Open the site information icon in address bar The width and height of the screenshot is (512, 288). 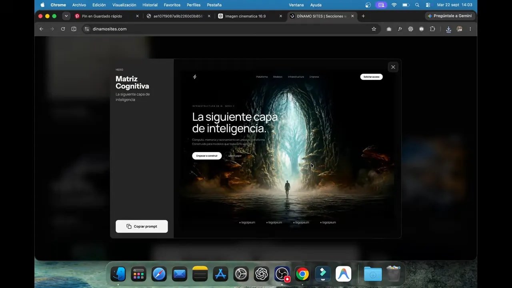[x=87, y=29]
